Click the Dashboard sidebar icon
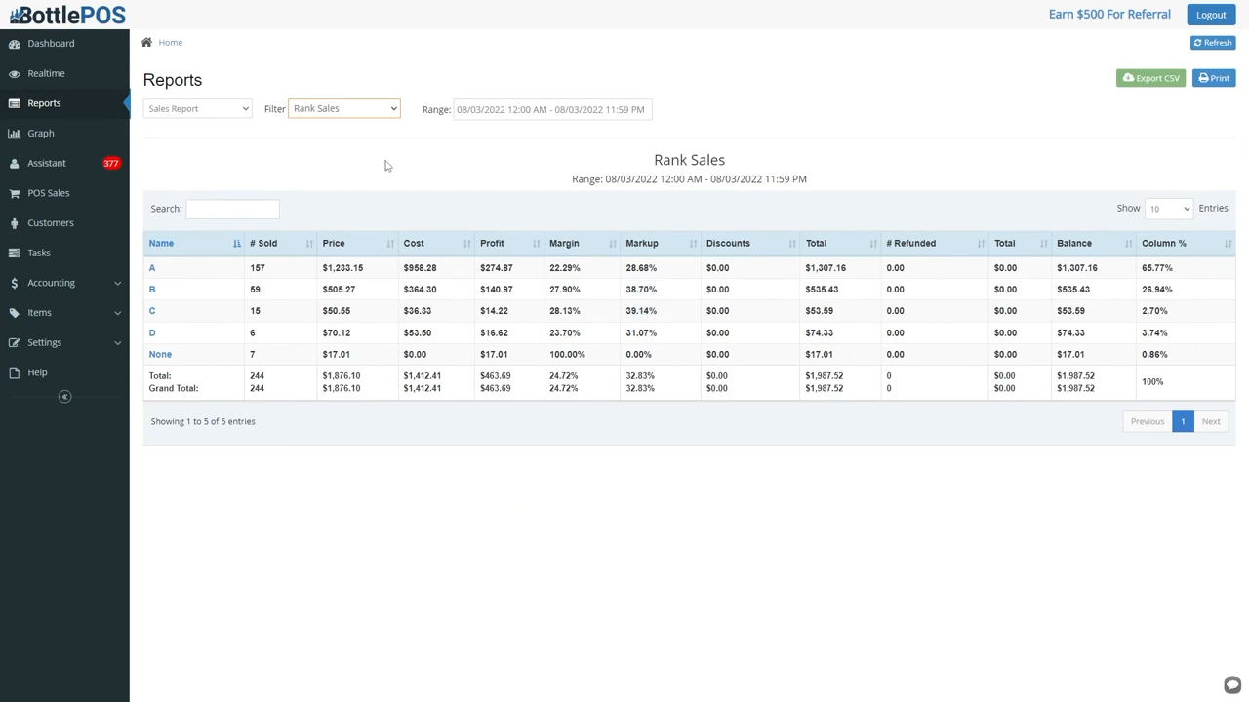The width and height of the screenshot is (1249, 702). 14,44
